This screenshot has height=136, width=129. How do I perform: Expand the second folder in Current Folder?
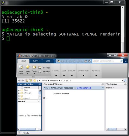click(19, 93)
